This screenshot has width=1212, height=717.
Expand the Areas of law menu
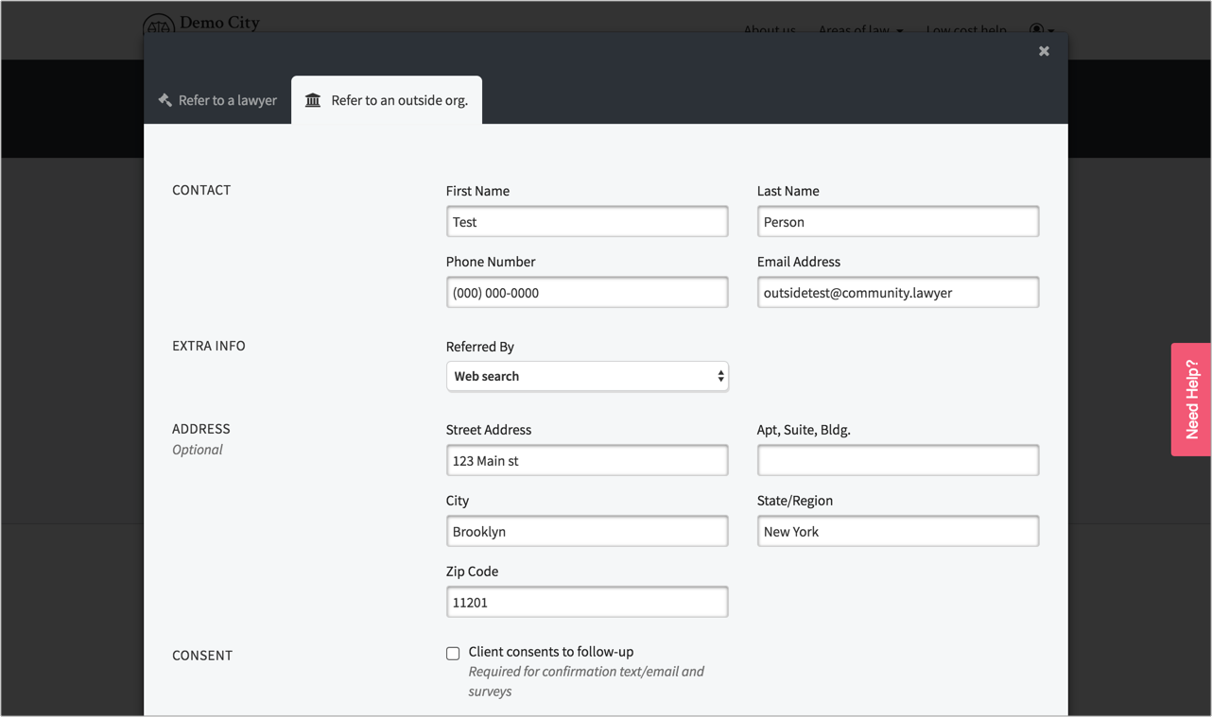(860, 29)
